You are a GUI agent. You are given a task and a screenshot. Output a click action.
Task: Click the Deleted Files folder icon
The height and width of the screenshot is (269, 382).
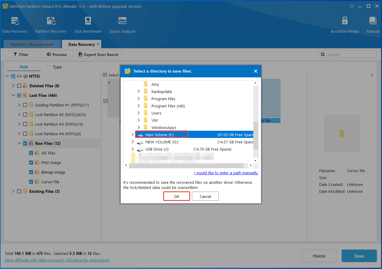coord(25,86)
